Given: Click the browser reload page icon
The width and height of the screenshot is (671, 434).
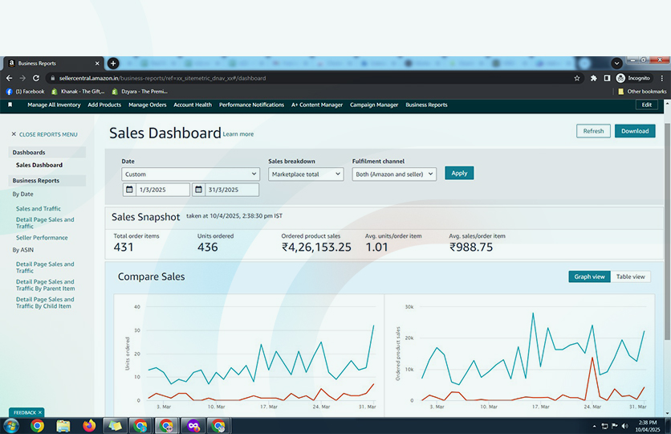Looking at the screenshot, I should point(35,78).
